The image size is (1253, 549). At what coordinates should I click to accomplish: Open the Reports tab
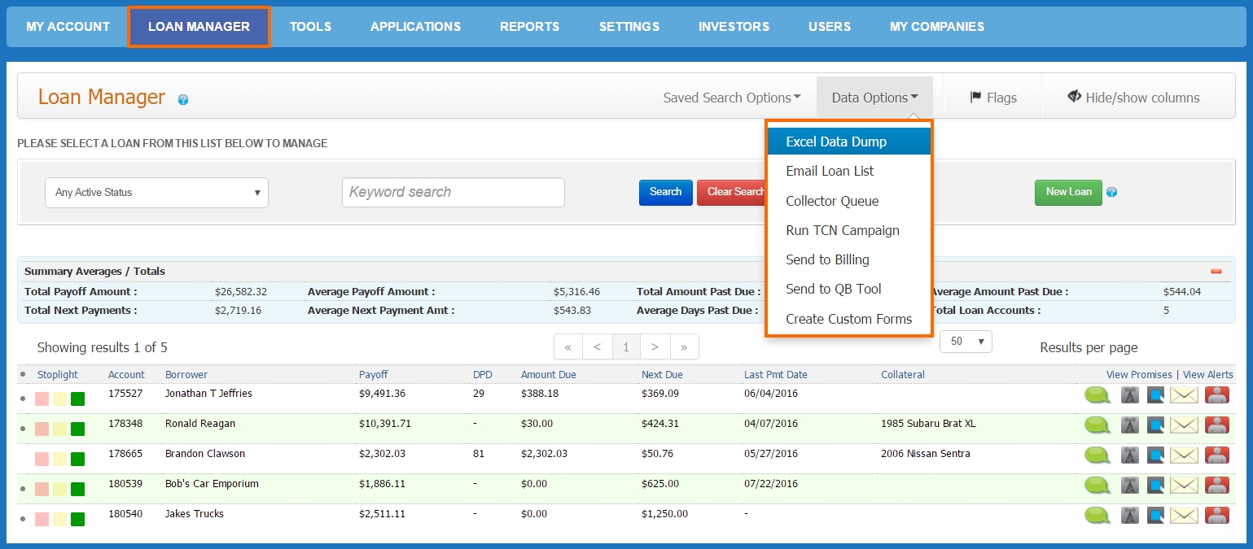[529, 27]
